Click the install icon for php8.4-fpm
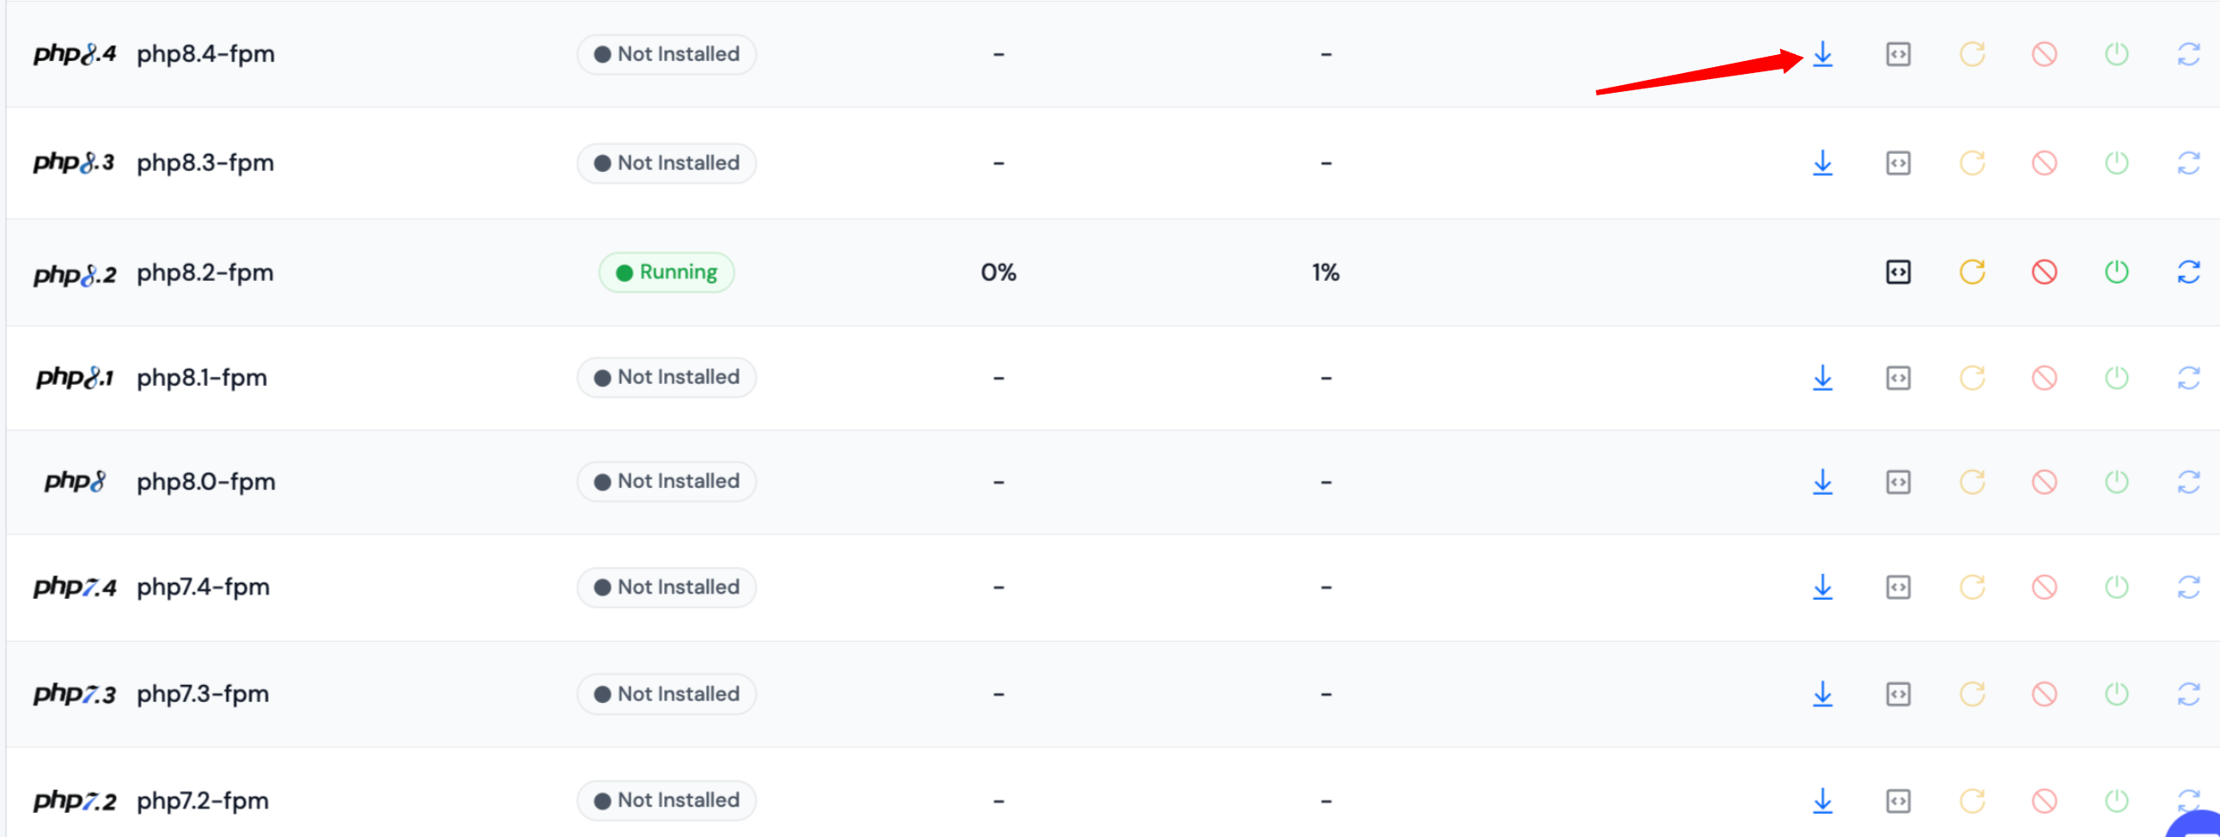Image resolution: width=2220 pixels, height=837 pixels. (1822, 54)
